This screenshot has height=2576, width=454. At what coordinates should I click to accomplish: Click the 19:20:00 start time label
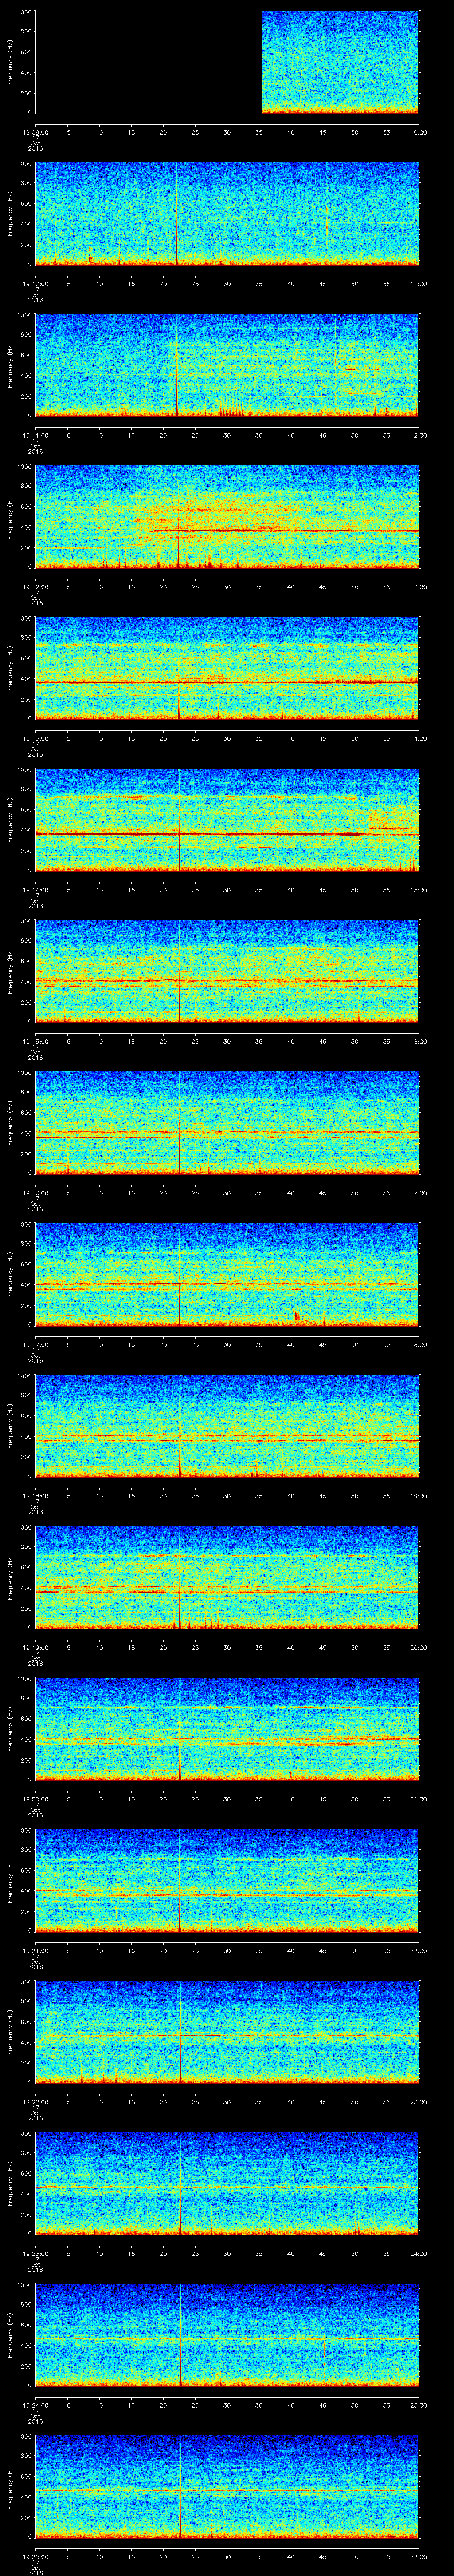click(x=35, y=1799)
